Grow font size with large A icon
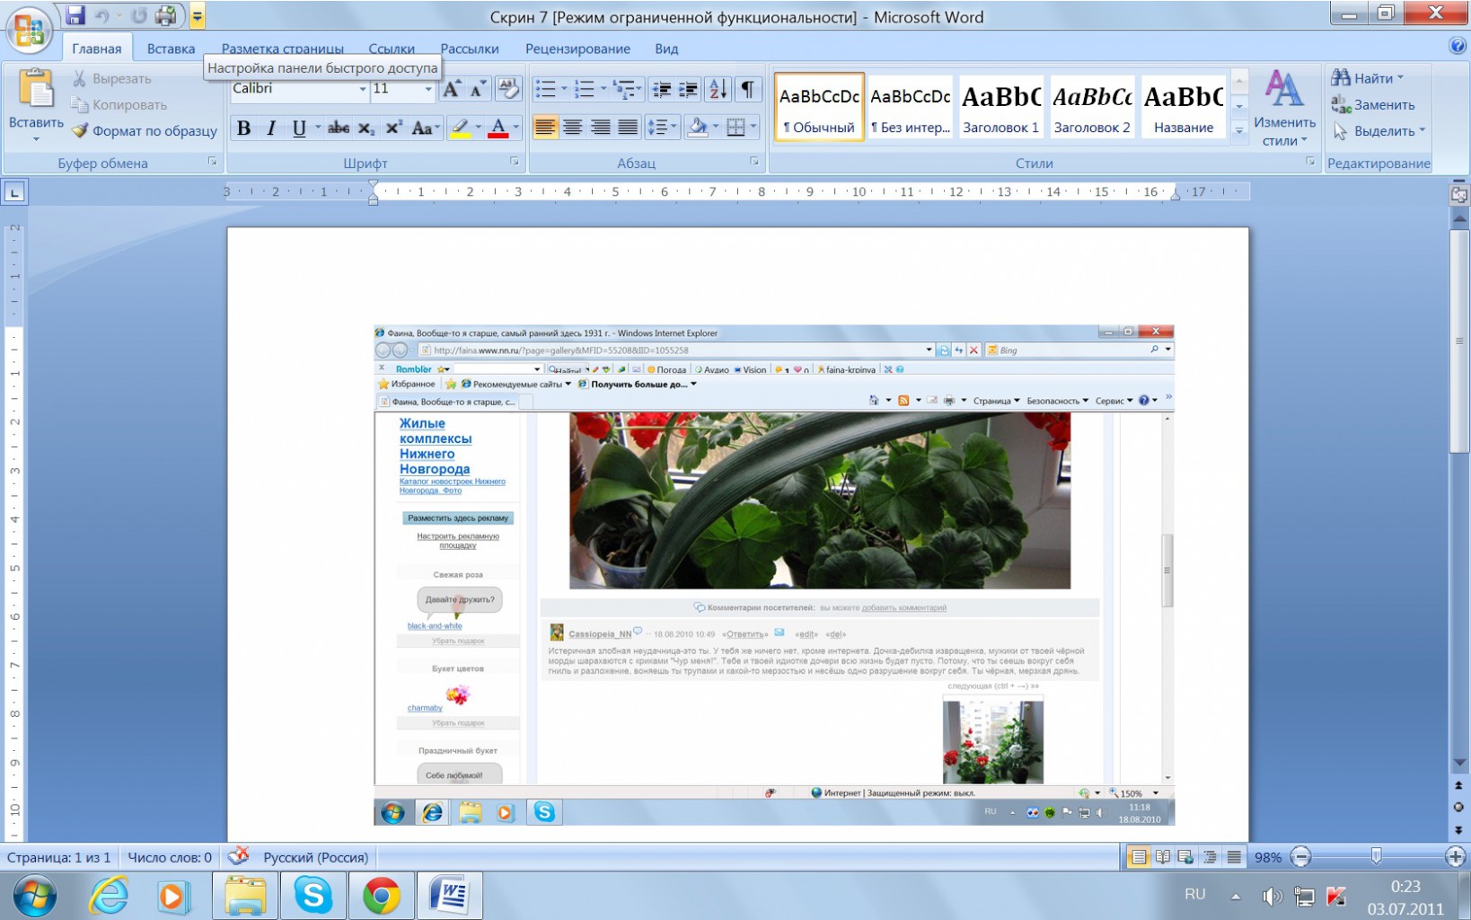 tap(452, 88)
